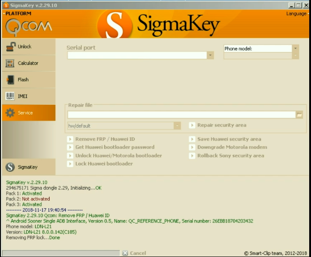The height and width of the screenshot is (257, 311).
Task: Click arrow icon beside Save Huawei security area
Action: coord(192,139)
